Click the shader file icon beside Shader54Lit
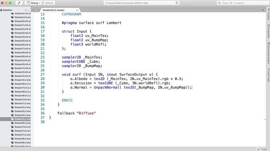The width and height of the screenshot is (270, 151). pos(12,115)
